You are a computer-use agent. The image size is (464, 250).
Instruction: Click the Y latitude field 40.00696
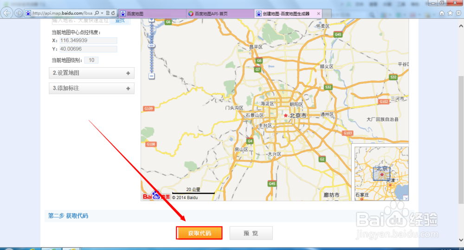click(x=88, y=49)
